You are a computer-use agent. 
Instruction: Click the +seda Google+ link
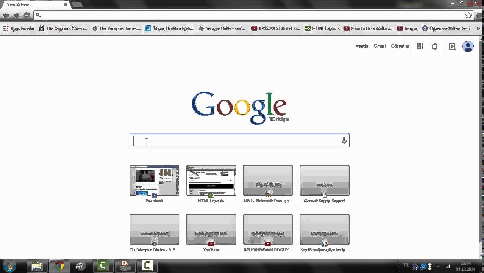[x=362, y=46]
